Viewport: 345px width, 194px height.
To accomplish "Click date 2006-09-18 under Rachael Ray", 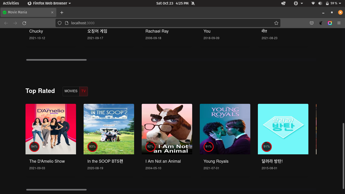I will click(x=153, y=38).
